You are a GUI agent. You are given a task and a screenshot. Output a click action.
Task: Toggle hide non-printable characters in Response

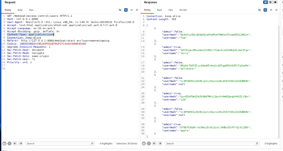coord(259,10)
